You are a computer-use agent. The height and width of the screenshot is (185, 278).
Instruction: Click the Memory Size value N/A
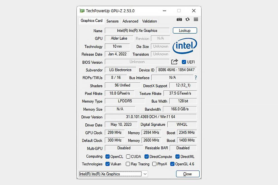point(120,109)
